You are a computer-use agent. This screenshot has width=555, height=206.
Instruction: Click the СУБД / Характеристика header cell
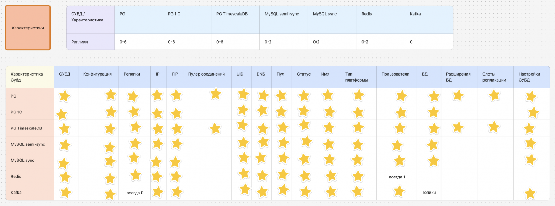click(x=90, y=20)
